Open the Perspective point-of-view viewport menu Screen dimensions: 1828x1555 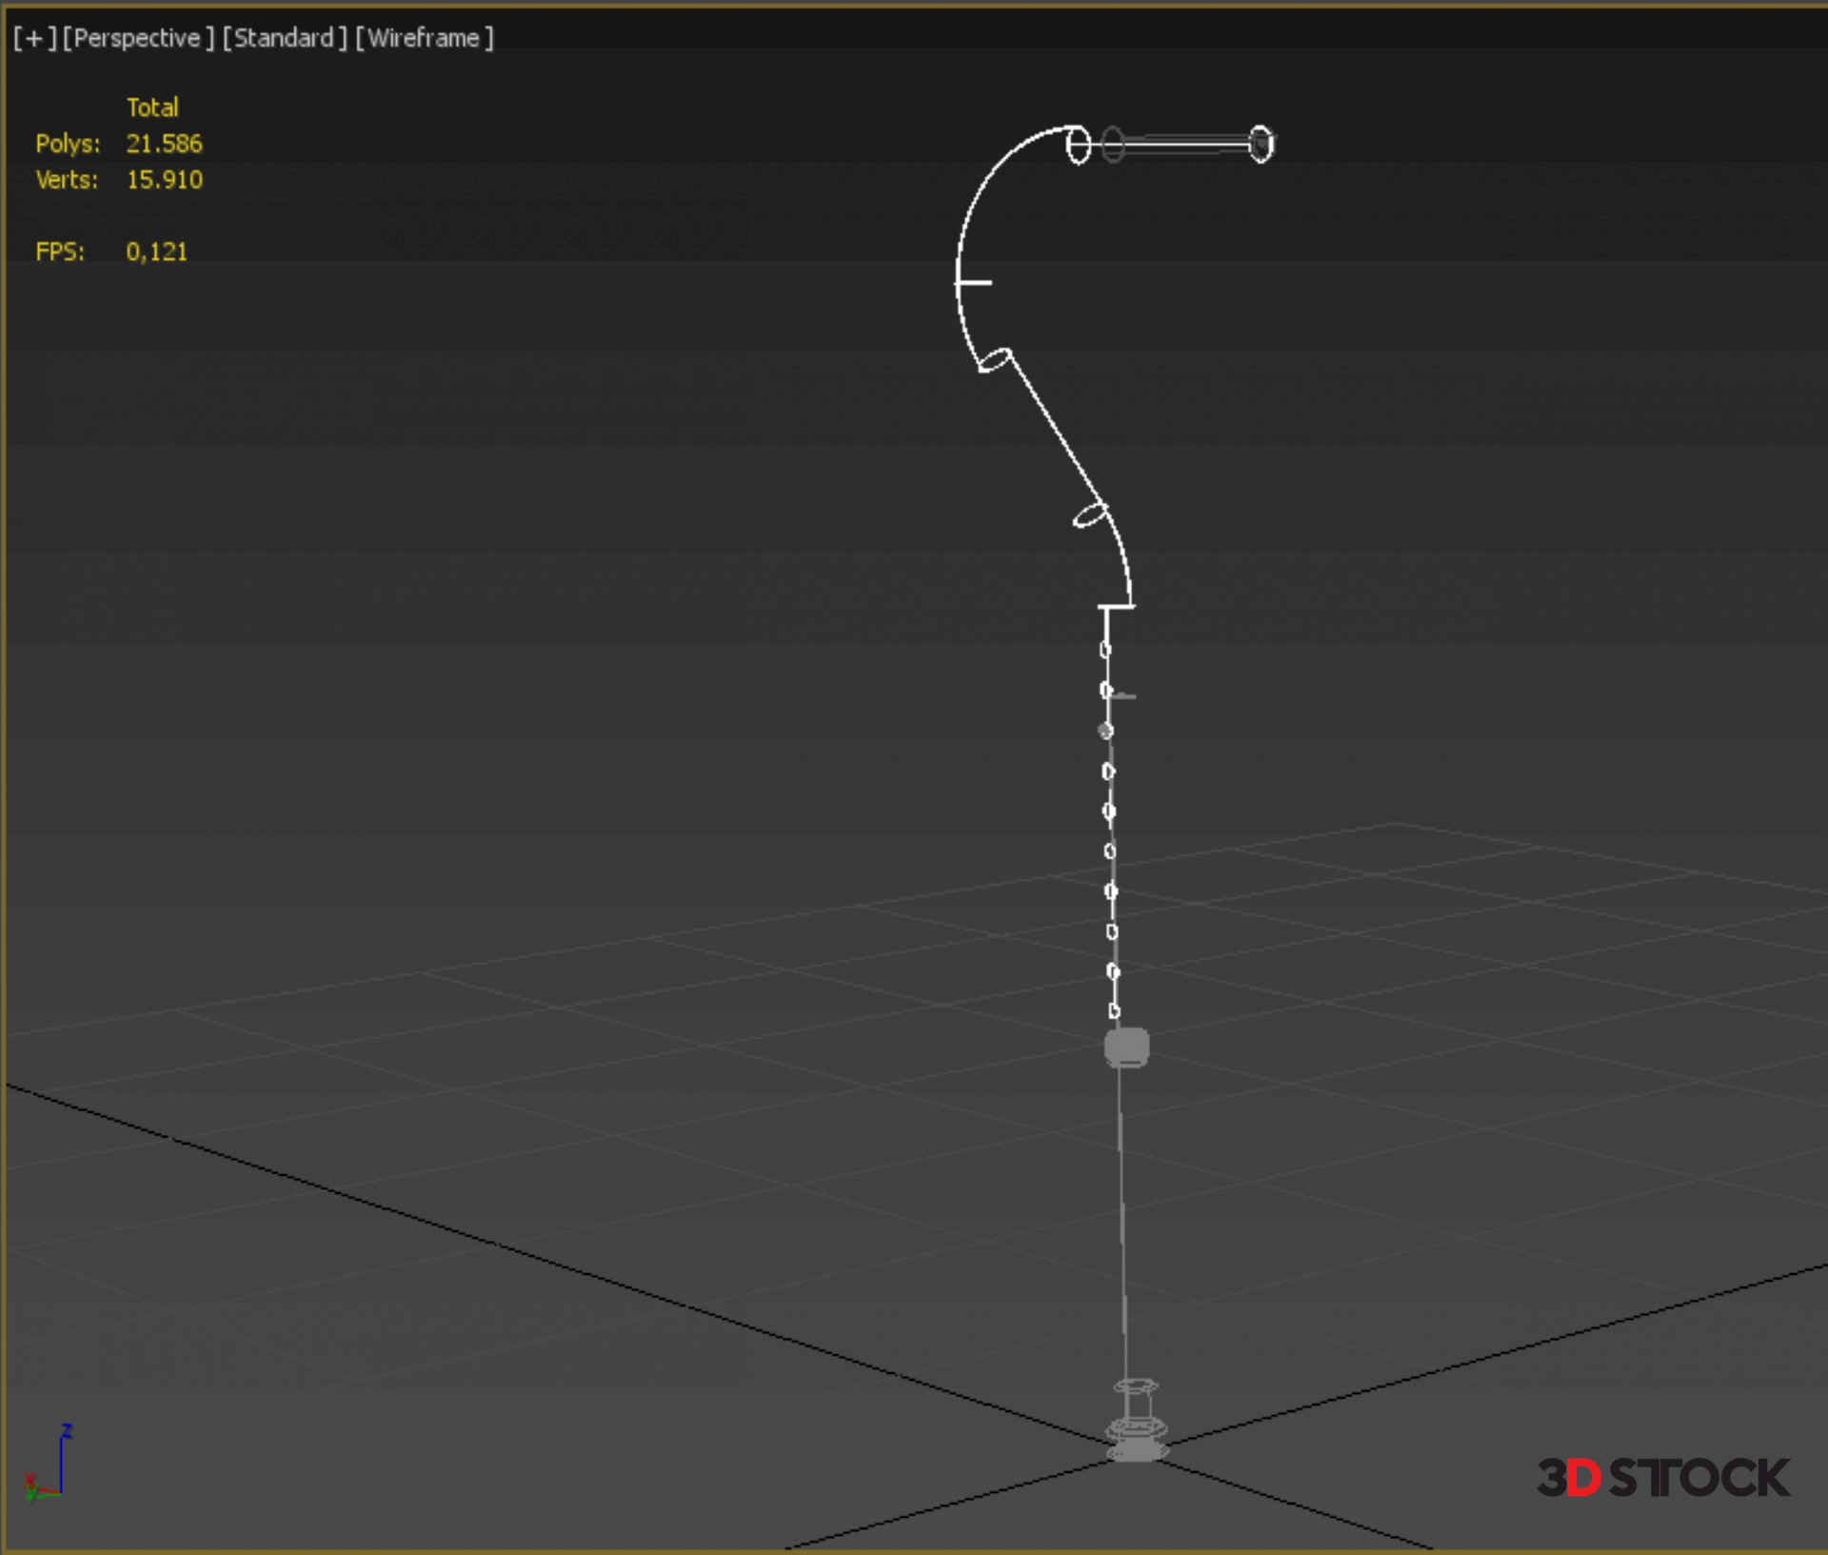coord(137,38)
